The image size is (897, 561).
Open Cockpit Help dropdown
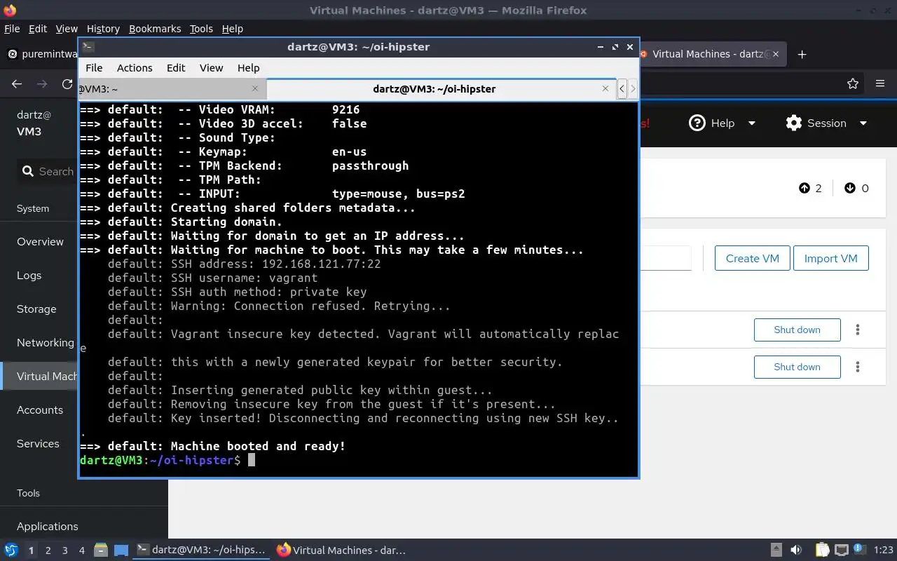[722, 123]
